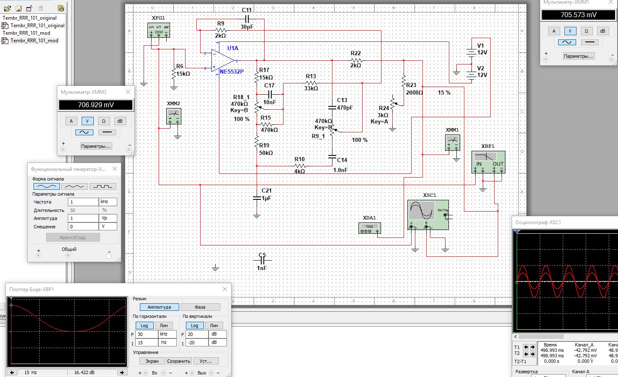This screenshot has height=377, width=618.
Task: Enable ammeter A mode in Multimeter-XMM2
Action: point(71,121)
